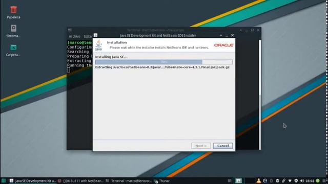The height and width of the screenshot is (184, 328).
Task: Click the 'Installing Java SE...' status text
Action: click(111, 57)
